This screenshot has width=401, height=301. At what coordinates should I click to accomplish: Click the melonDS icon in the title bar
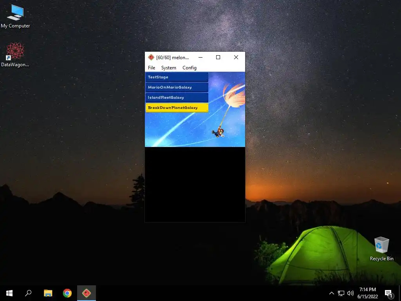[x=151, y=57]
